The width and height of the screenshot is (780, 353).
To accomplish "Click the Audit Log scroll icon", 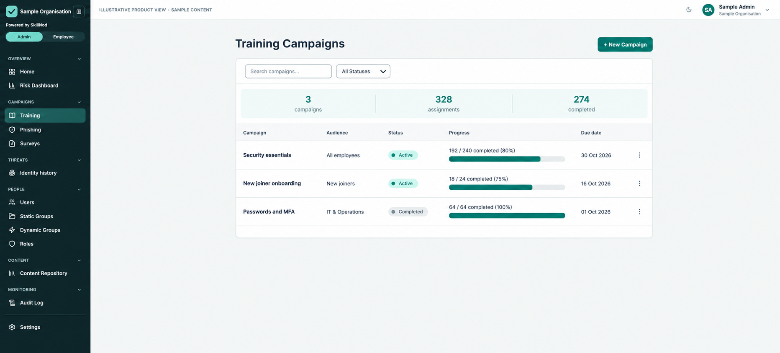I will [x=12, y=303].
